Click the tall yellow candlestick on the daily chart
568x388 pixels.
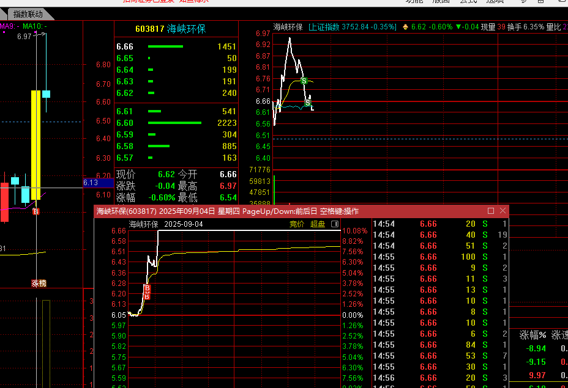click(36, 145)
